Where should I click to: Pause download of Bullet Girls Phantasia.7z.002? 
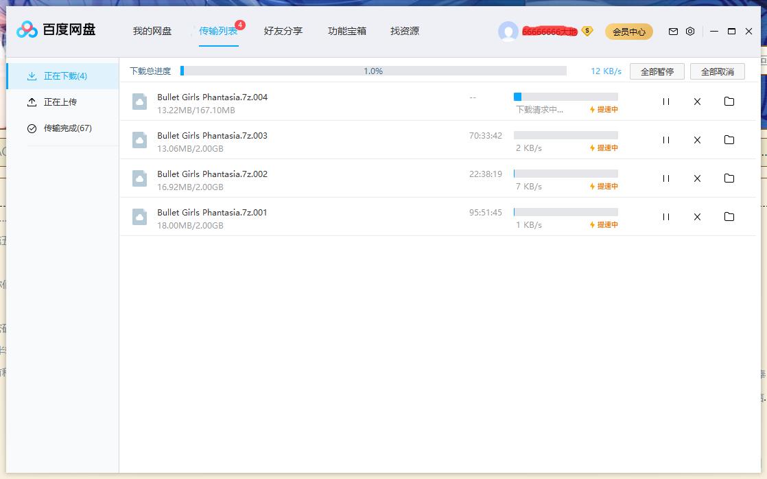[x=665, y=178]
